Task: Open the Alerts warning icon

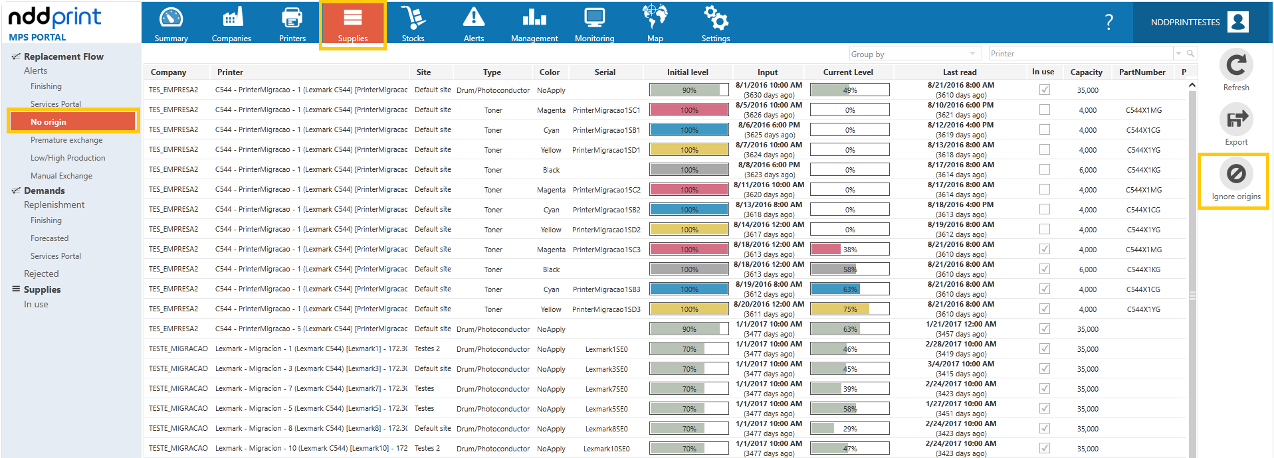Action: (x=474, y=17)
